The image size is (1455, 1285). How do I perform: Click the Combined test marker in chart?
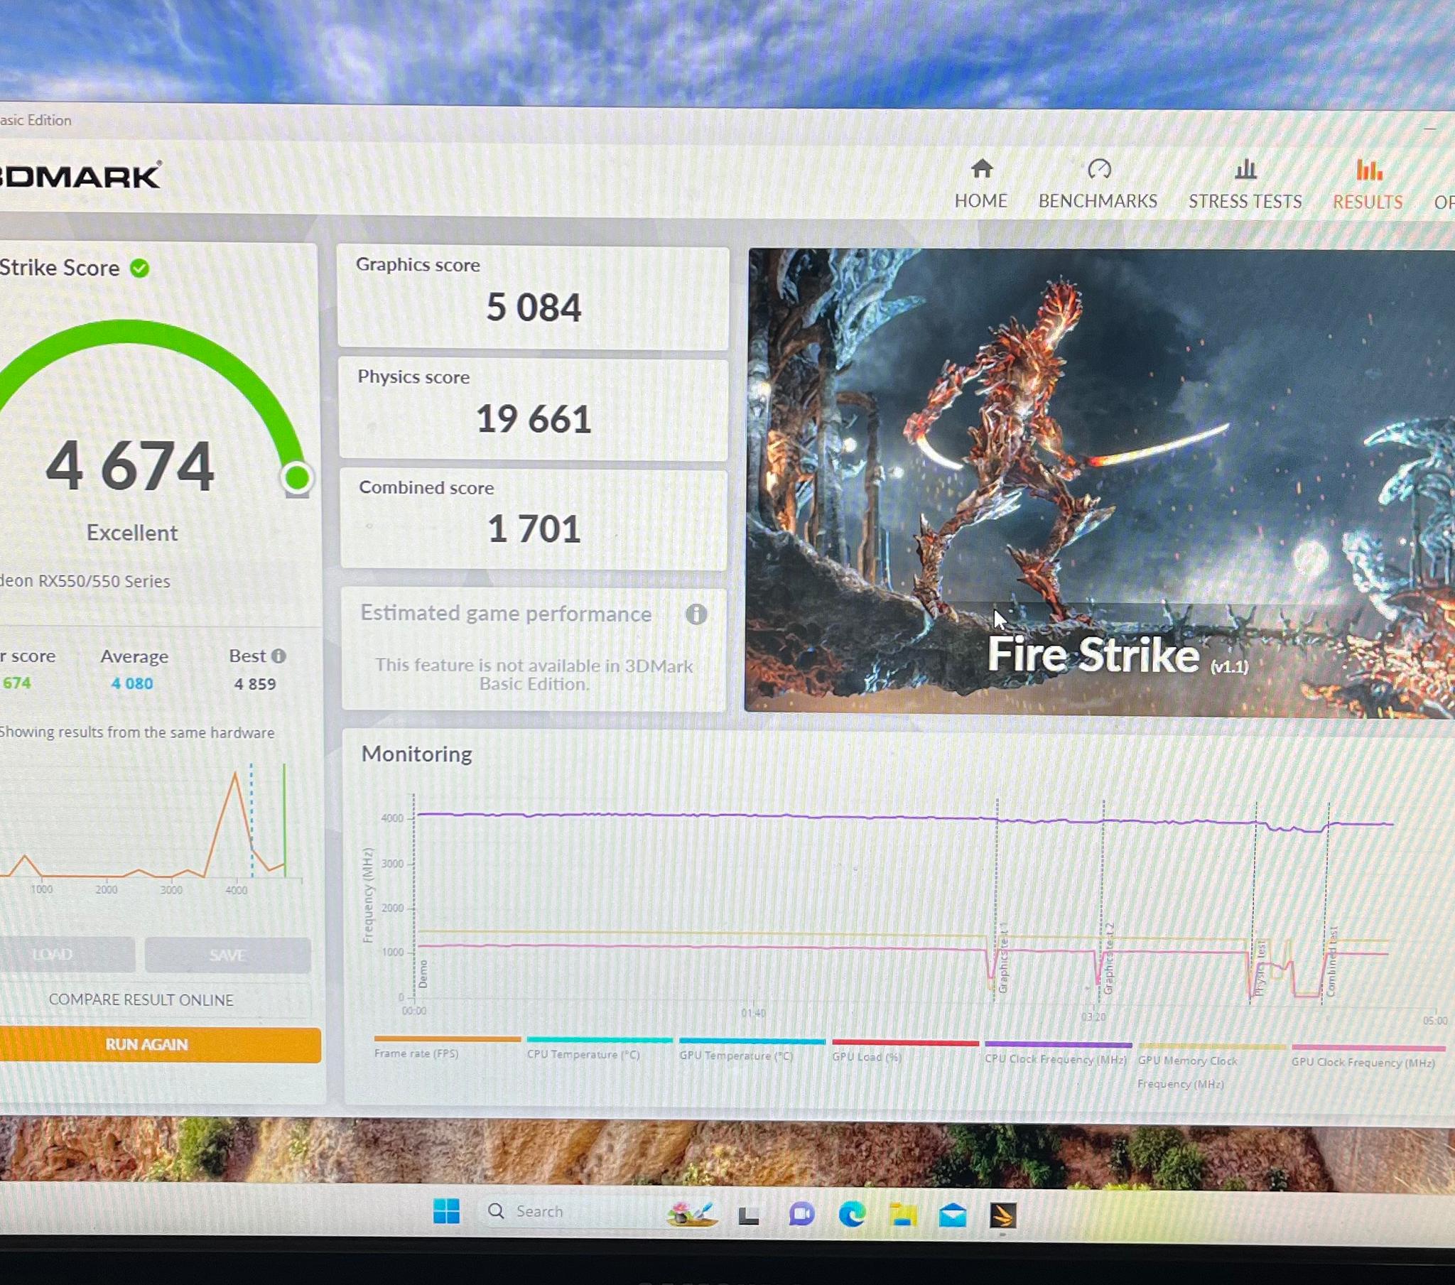point(1332,962)
